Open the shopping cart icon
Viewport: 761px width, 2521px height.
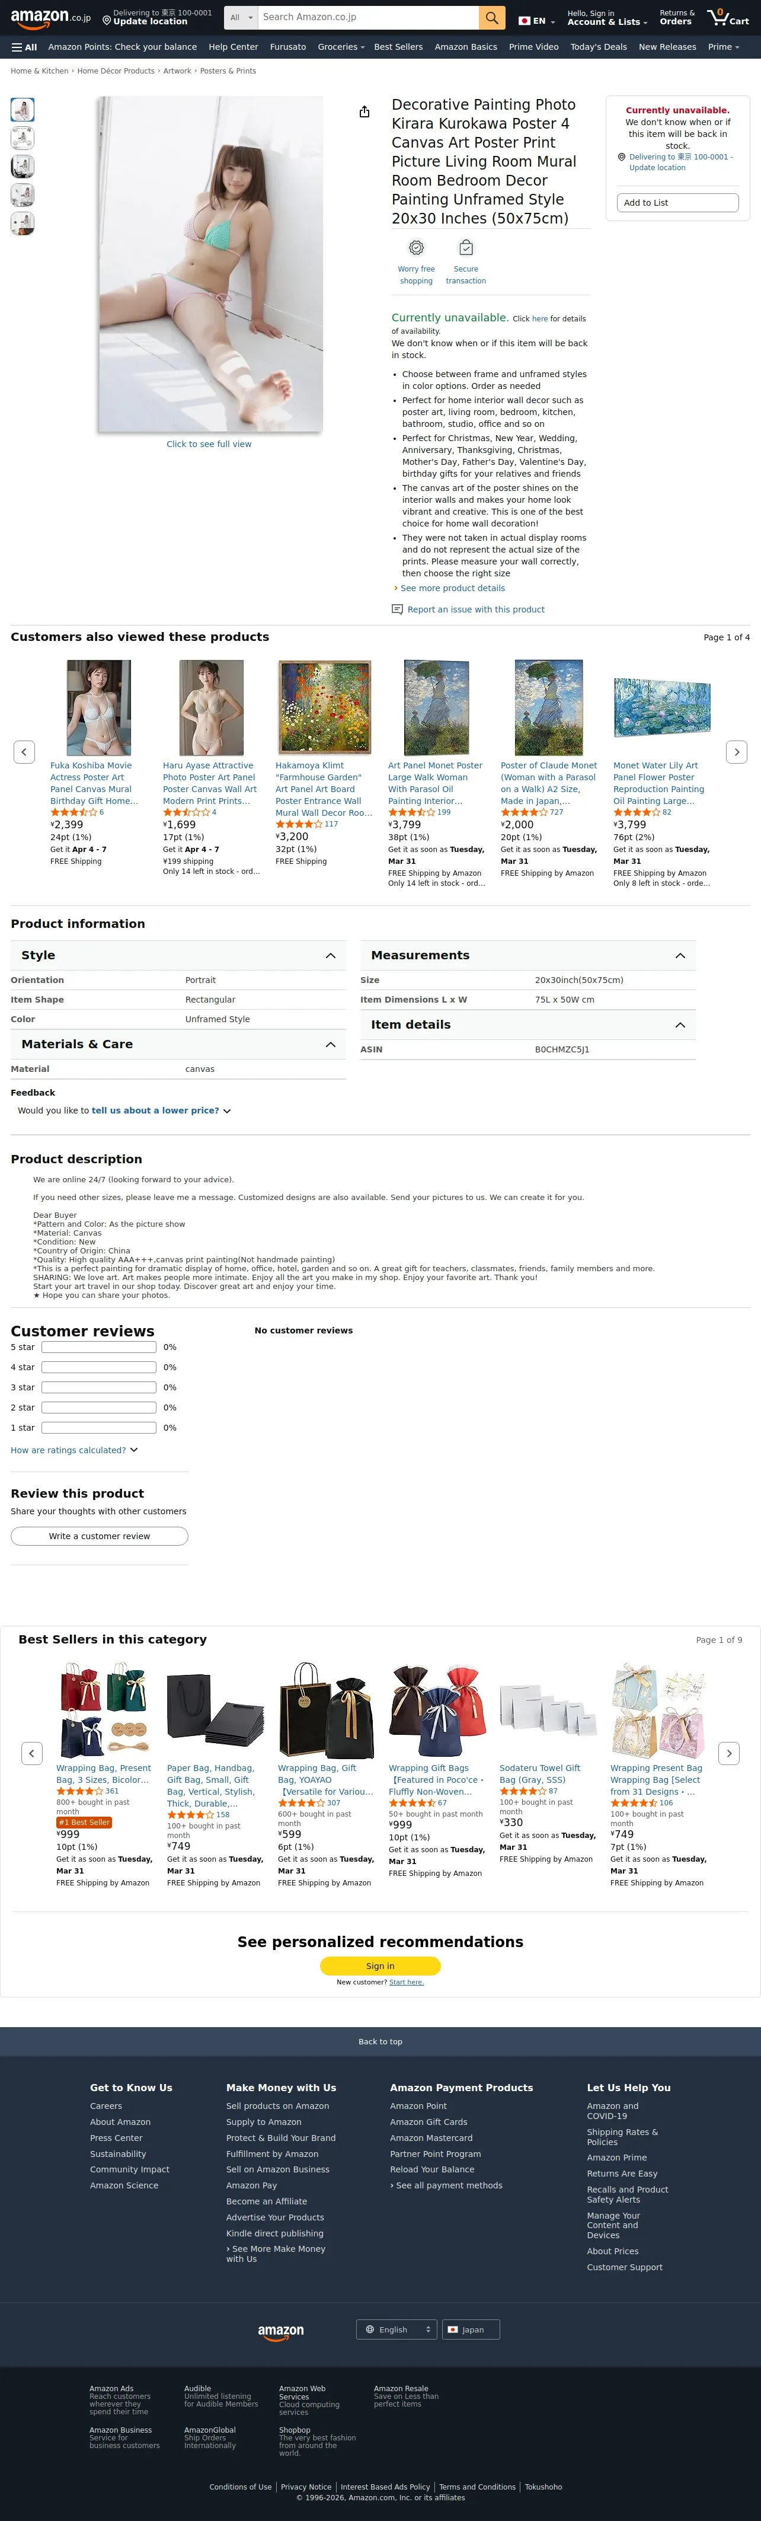pyautogui.click(x=728, y=17)
